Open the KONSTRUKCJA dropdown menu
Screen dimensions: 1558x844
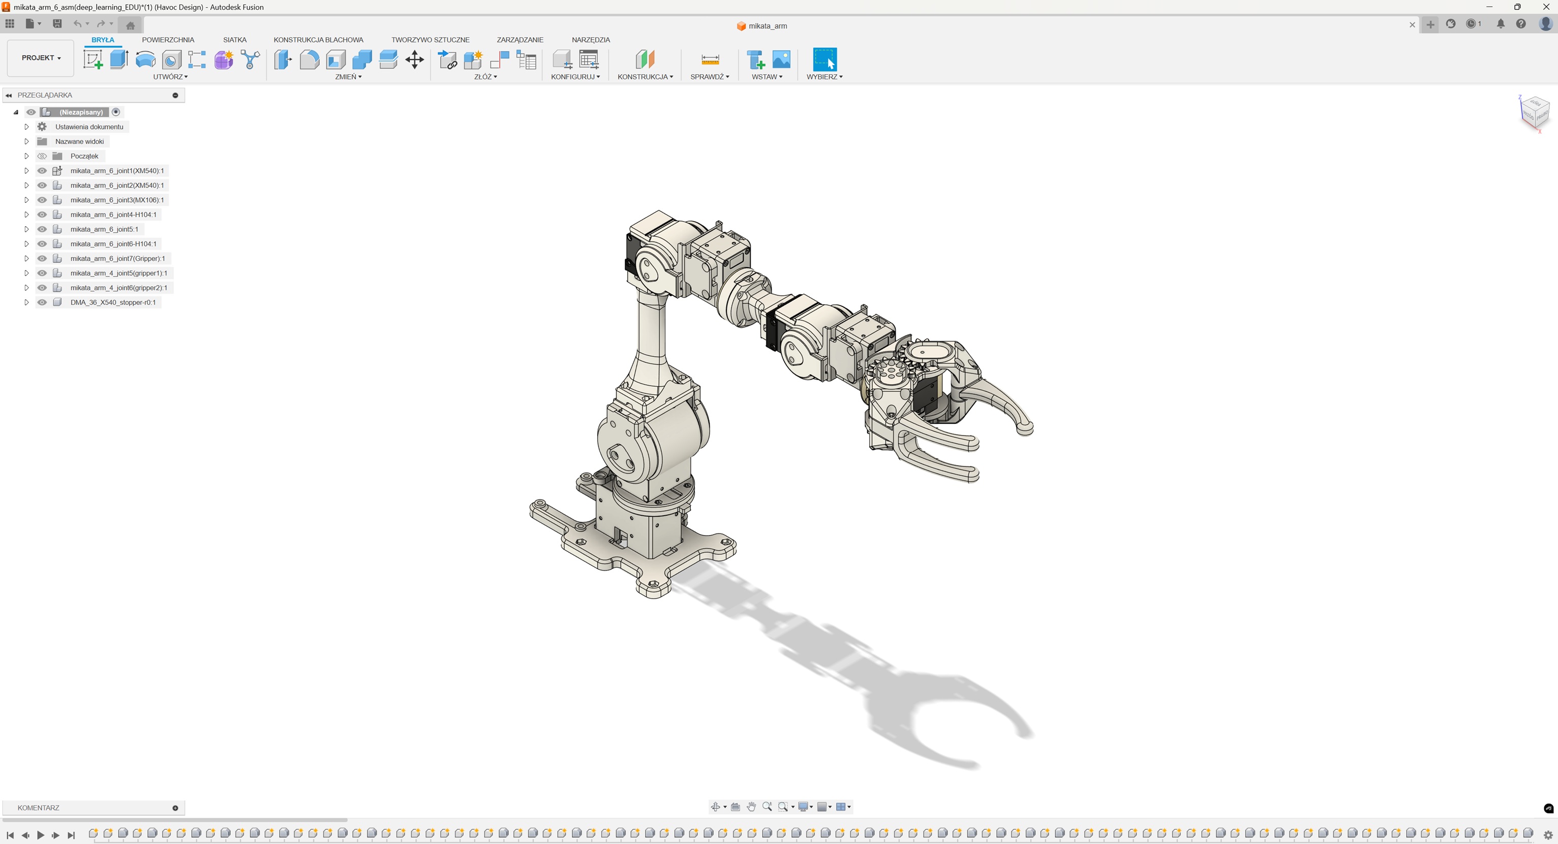pos(646,77)
